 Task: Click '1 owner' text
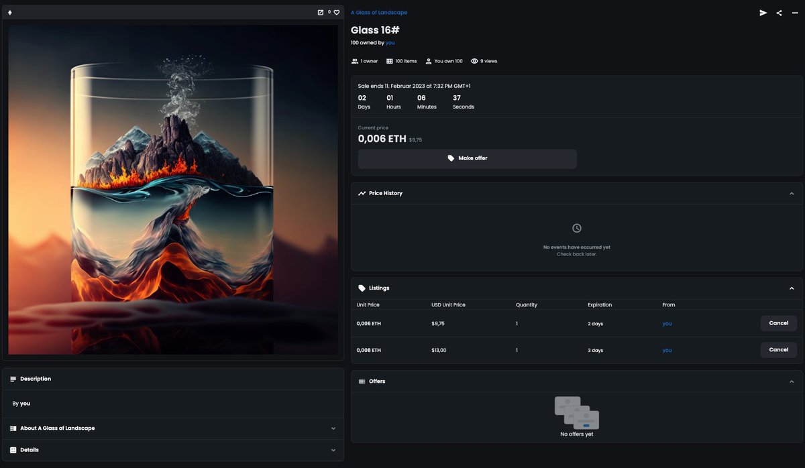[x=369, y=61]
